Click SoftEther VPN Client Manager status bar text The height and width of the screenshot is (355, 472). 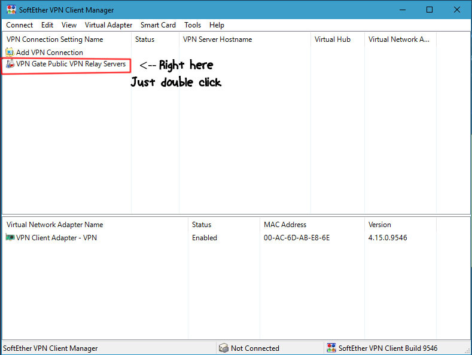tap(50, 348)
